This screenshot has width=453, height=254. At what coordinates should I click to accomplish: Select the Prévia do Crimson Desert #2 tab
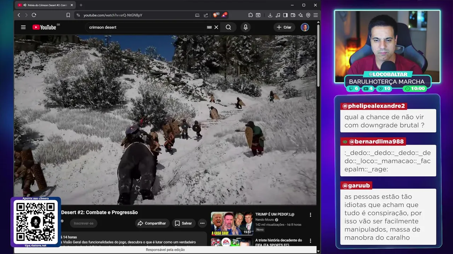(x=46, y=5)
